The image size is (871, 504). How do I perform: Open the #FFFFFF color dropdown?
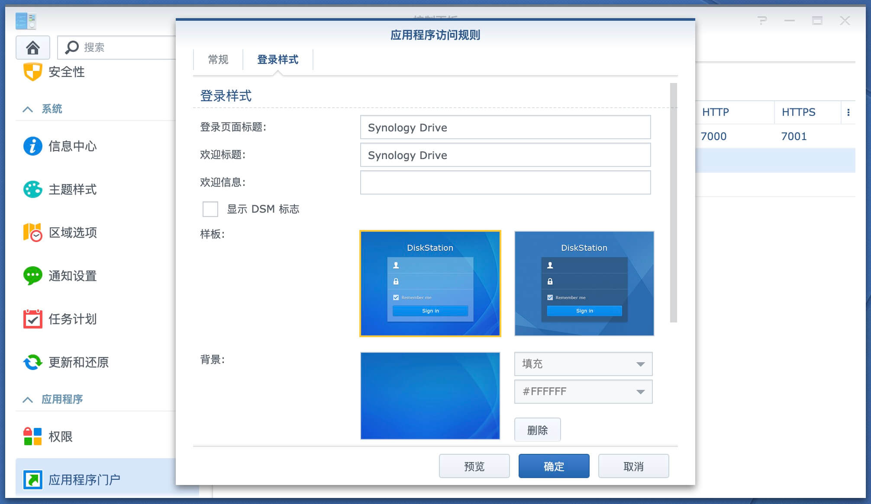tap(583, 392)
